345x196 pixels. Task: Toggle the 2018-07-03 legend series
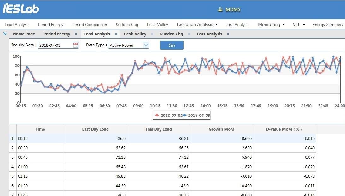(196, 115)
